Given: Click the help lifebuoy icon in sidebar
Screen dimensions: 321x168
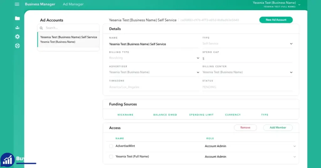Looking at the screenshot, I should tap(18, 46).
